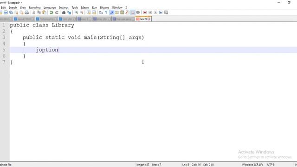Toggle synchronize vertical scrolling
Screen dimensions: 297x167
[x=89, y=13]
